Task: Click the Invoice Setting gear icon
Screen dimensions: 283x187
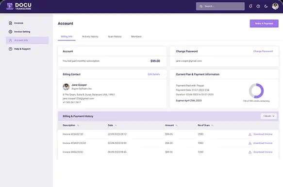Action: coord(10,32)
